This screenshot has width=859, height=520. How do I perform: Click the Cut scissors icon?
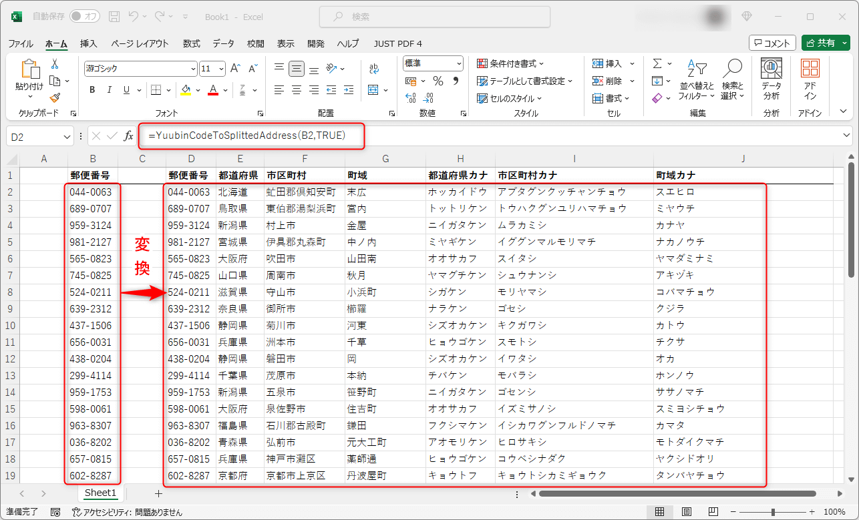[x=55, y=64]
